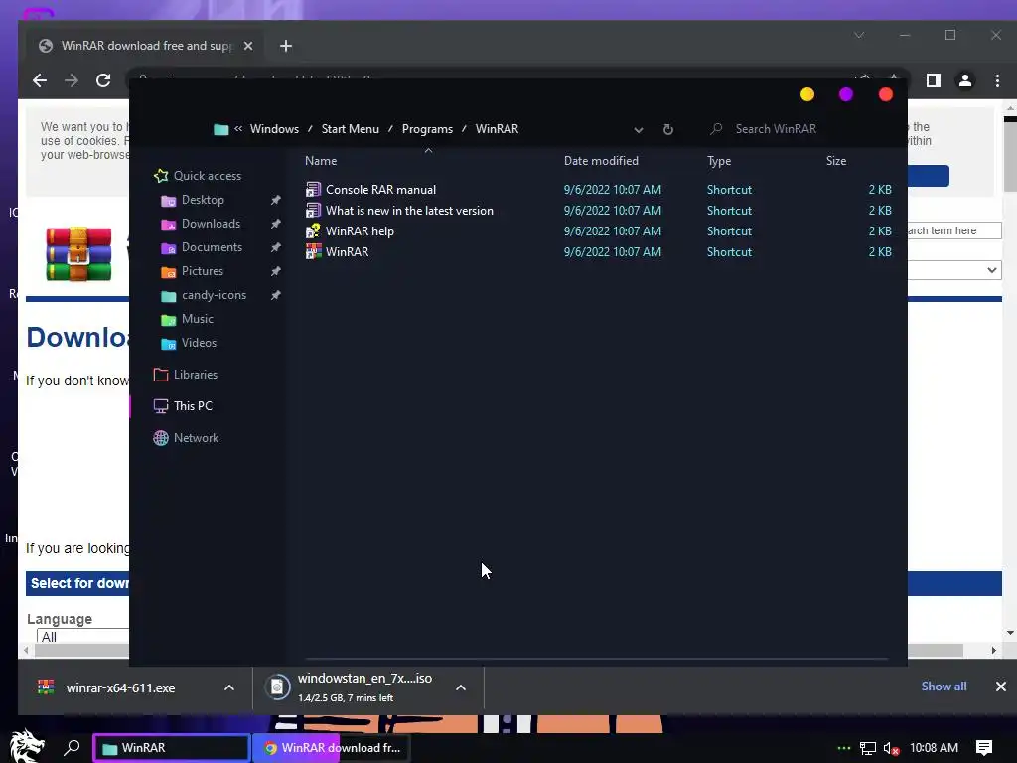1017x763 pixels.
Task: Sort files by Name column
Action: (x=321, y=161)
